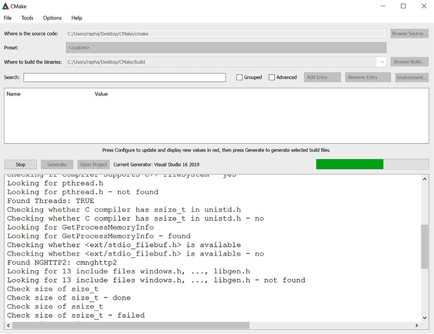Click 'Check size of ssize_t - failed' line
The width and height of the screenshot is (434, 334).
76,315
